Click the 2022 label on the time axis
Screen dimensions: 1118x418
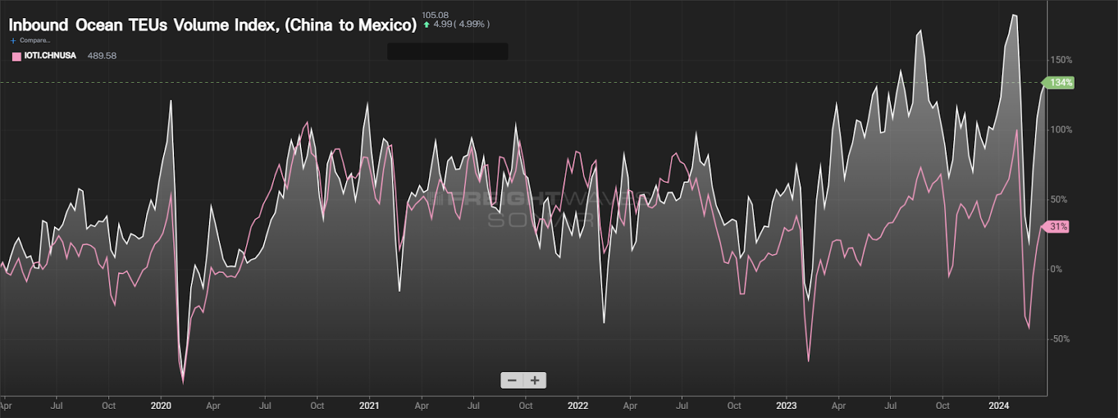coord(578,405)
